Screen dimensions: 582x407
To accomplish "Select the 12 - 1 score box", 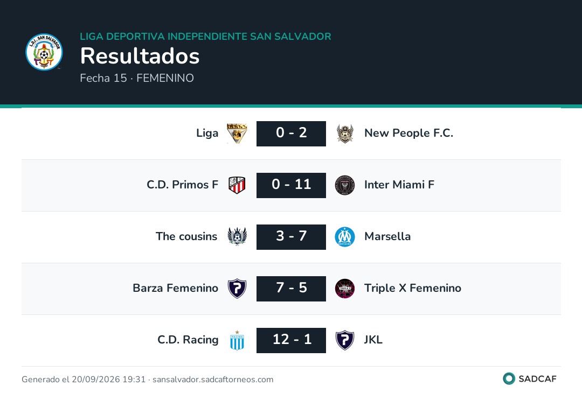I will click(x=291, y=340).
